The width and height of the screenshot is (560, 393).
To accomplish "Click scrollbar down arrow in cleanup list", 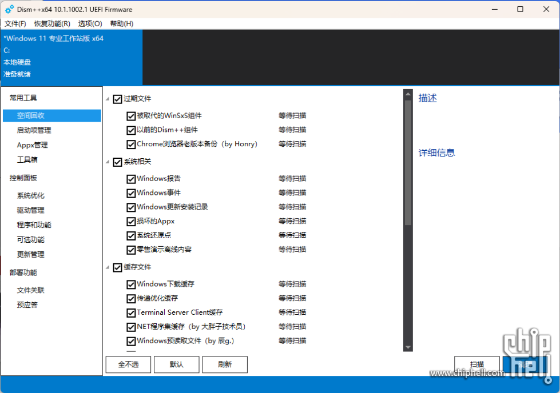I will [x=408, y=347].
